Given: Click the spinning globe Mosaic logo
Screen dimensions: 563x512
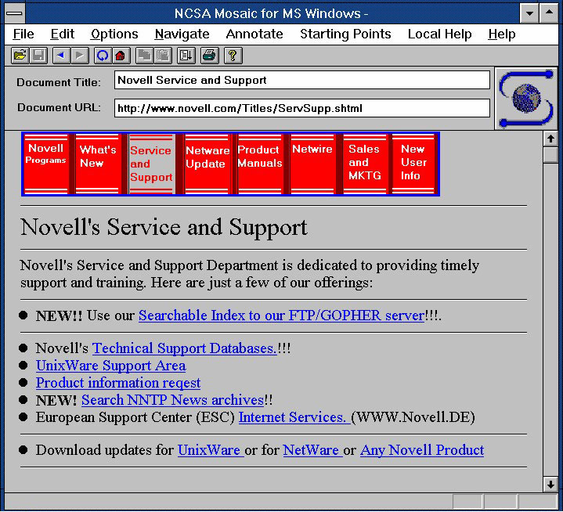Looking at the screenshot, I should click(x=526, y=99).
